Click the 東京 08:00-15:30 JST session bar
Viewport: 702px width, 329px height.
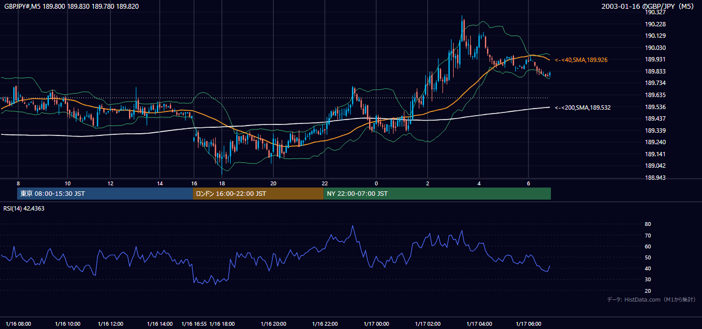point(105,194)
